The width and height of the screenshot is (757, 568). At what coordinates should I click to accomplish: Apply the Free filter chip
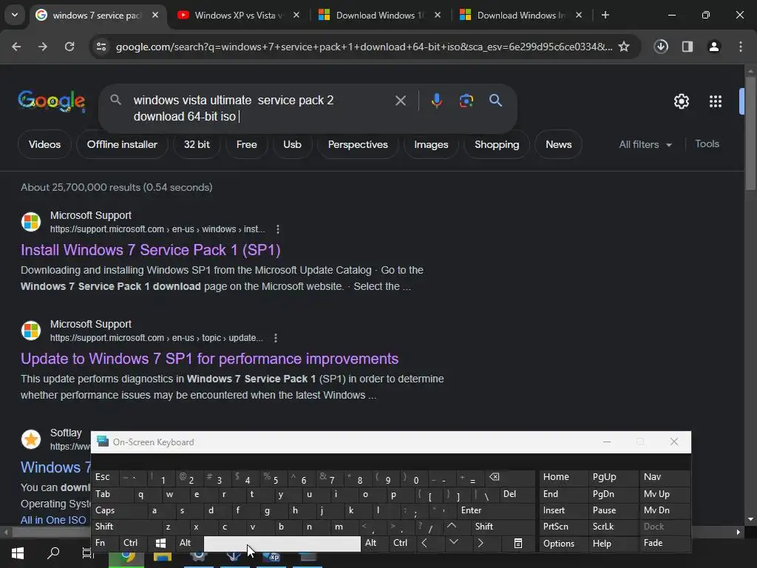pyautogui.click(x=247, y=144)
